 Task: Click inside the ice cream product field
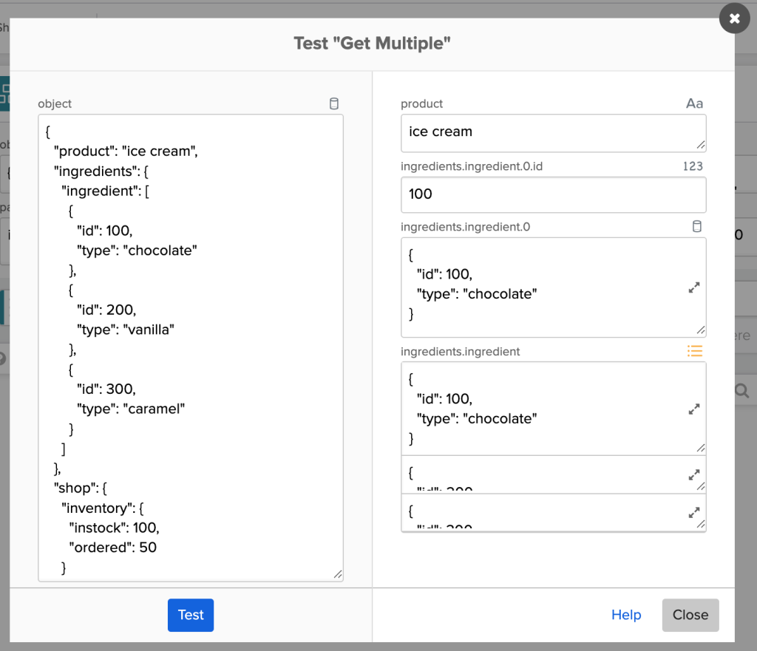pyautogui.click(x=553, y=133)
